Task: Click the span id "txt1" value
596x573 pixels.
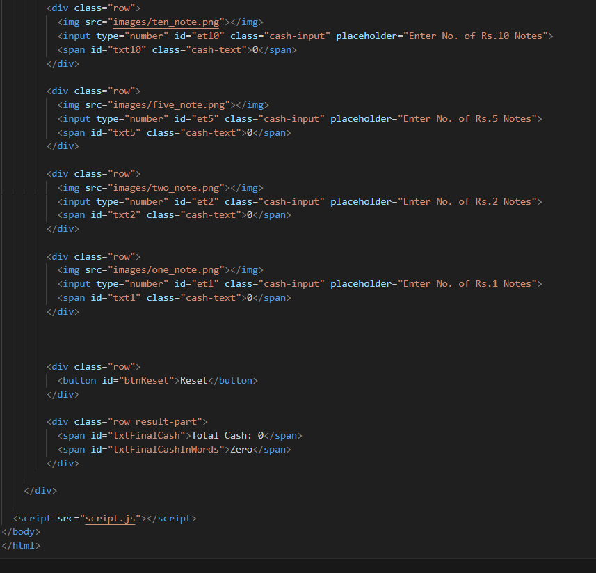Action: [124, 297]
